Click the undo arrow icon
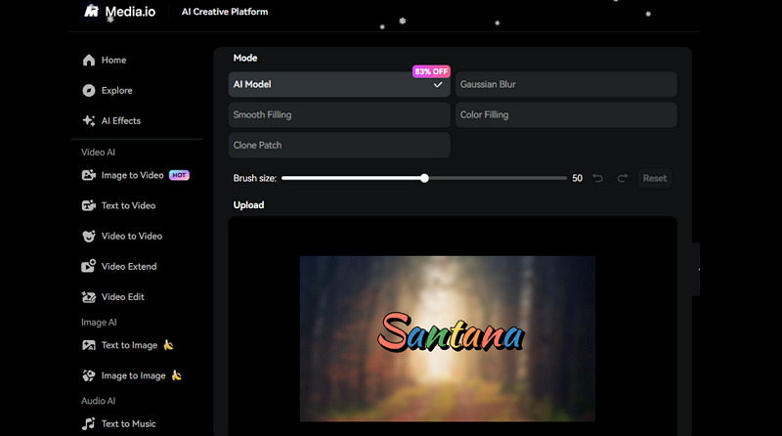 pos(597,178)
